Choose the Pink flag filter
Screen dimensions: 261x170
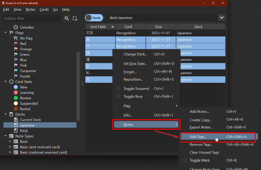[x=23, y=65]
